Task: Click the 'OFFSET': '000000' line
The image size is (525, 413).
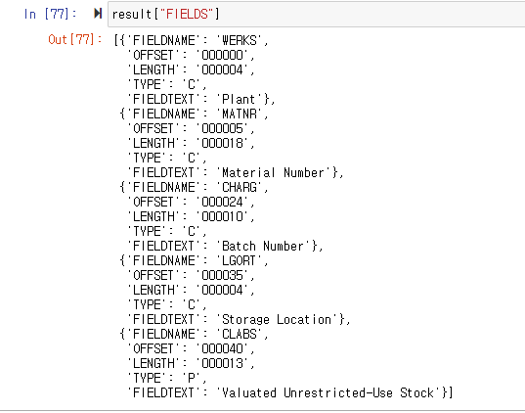Action: tap(191, 56)
